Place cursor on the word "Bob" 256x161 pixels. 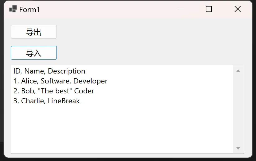point(27,91)
